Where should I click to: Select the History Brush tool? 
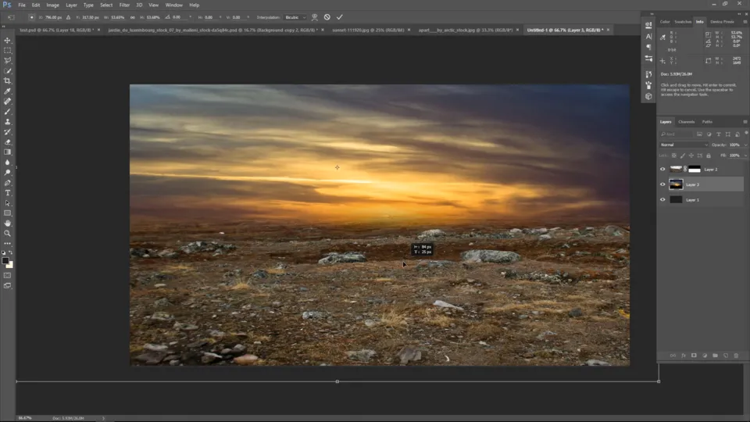tap(7, 131)
